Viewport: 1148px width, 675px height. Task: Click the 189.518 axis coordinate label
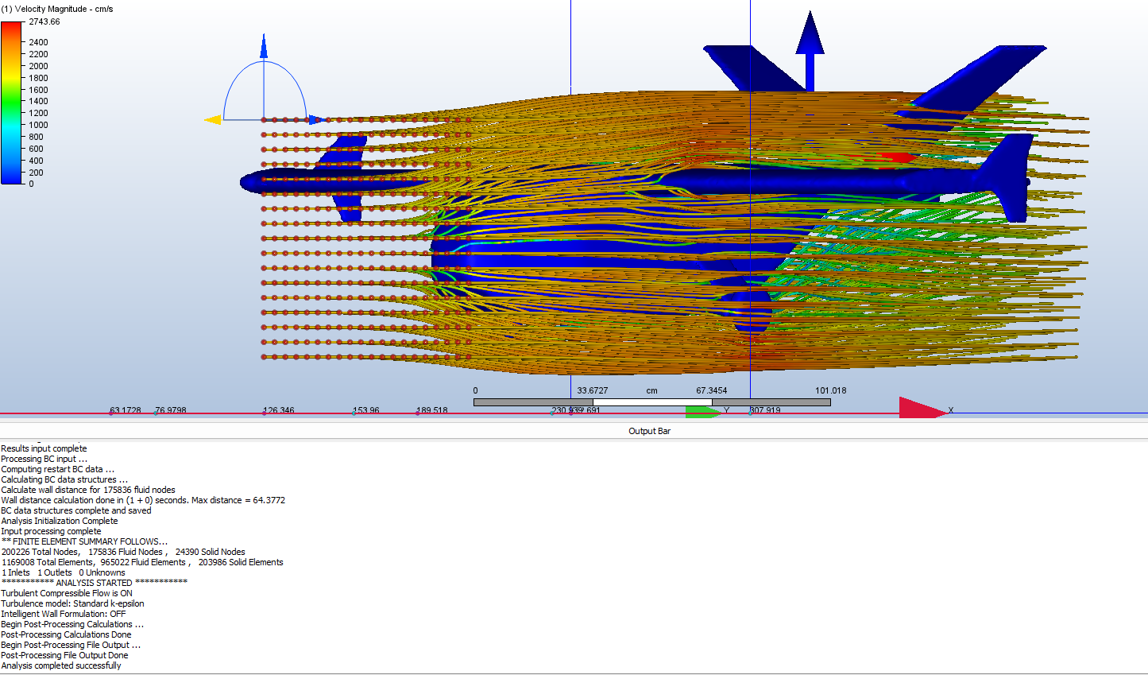(432, 410)
